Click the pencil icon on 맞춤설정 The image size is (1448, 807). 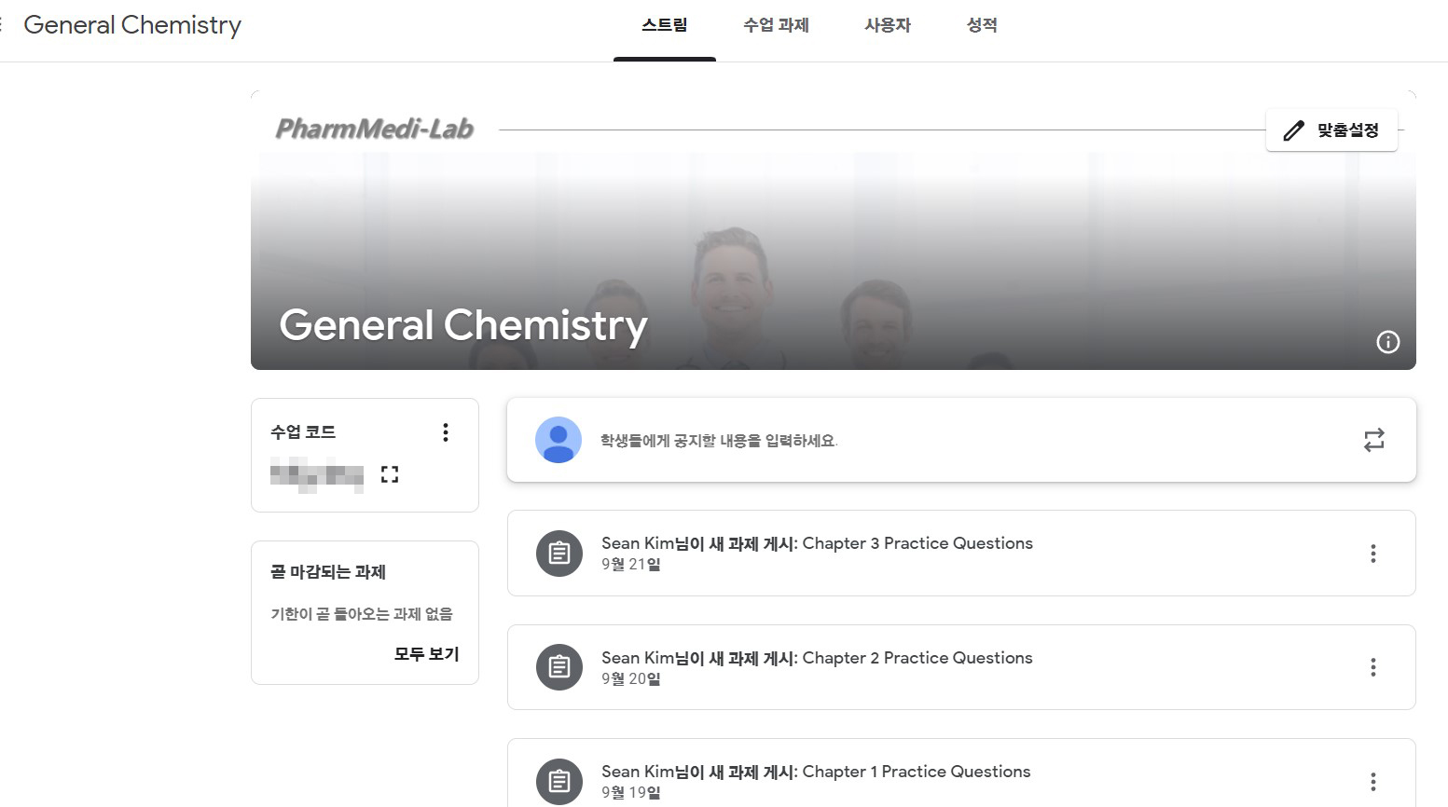click(1293, 130)
